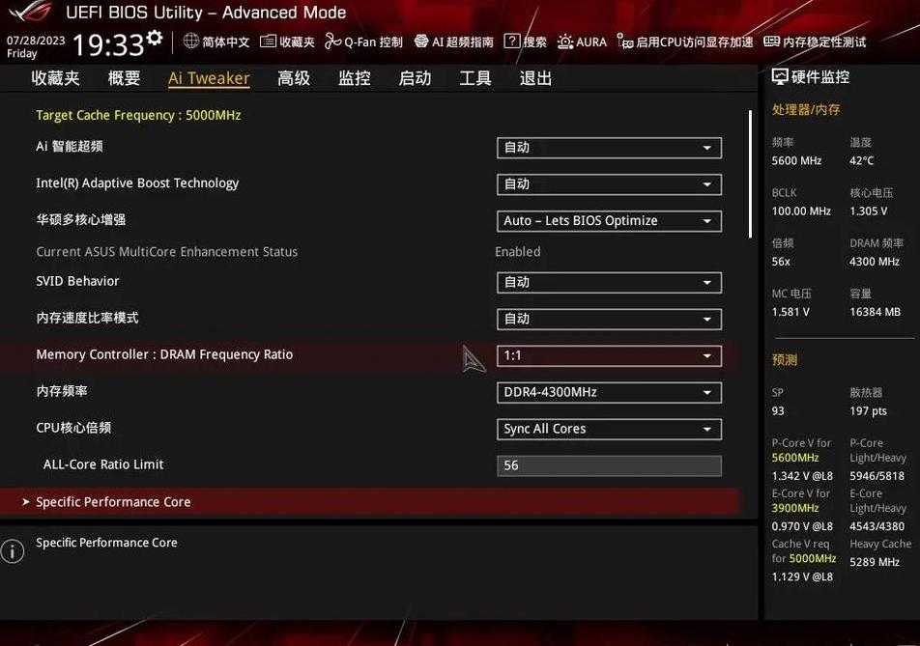The height and width of the screenshot is (646, 920).
Task: Click the 07/28/2023 date text
Action: click(36, 41)
